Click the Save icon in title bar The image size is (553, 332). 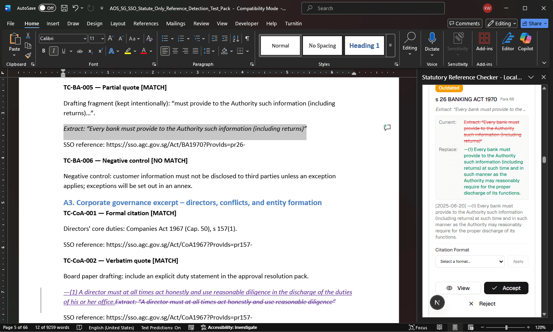click(64, 8)
